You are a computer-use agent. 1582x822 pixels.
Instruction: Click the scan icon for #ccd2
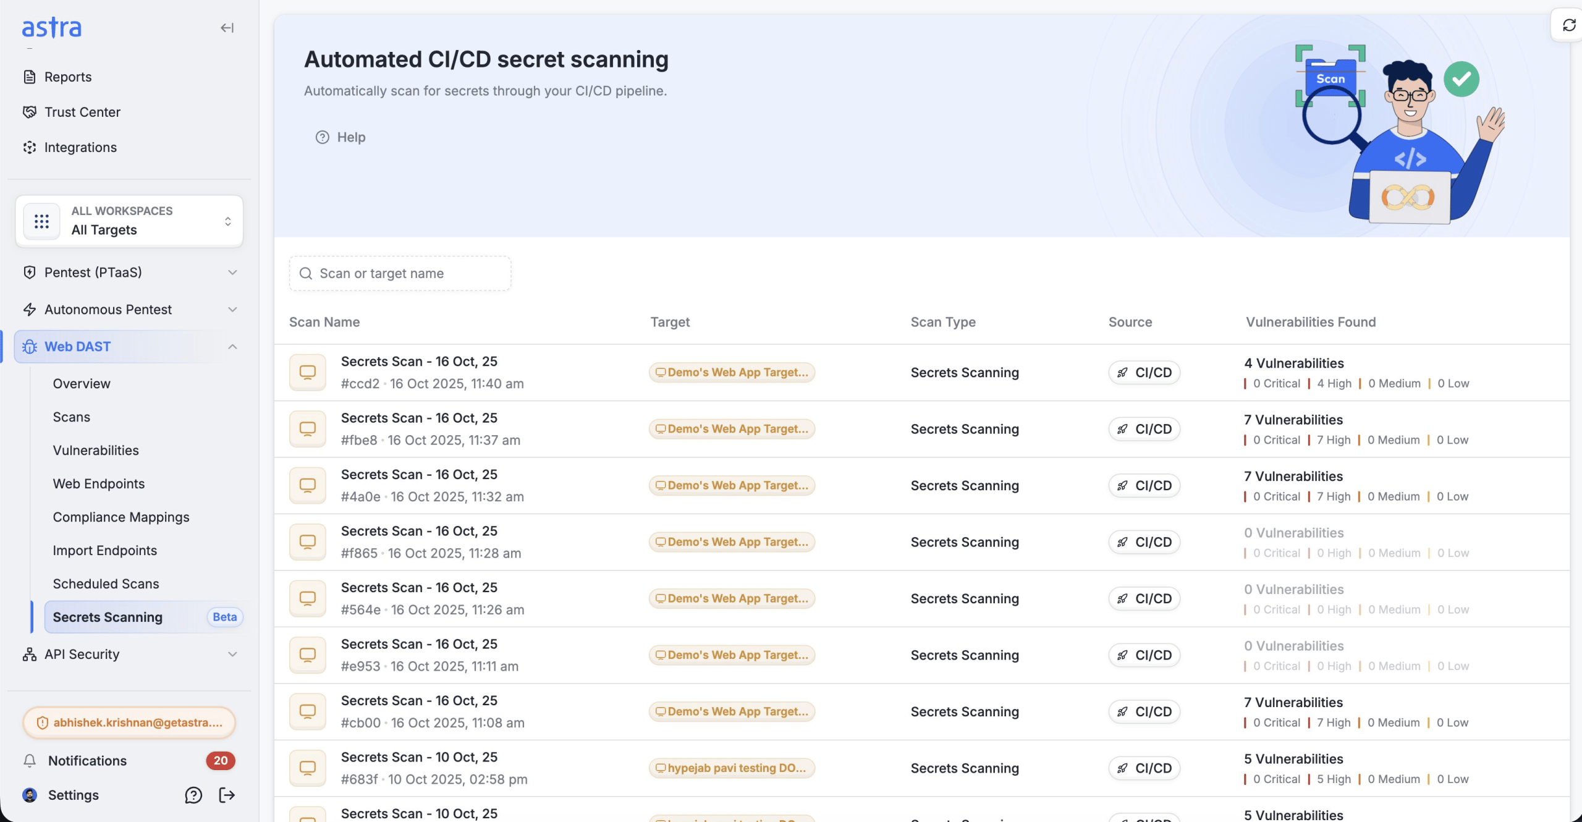308,373
